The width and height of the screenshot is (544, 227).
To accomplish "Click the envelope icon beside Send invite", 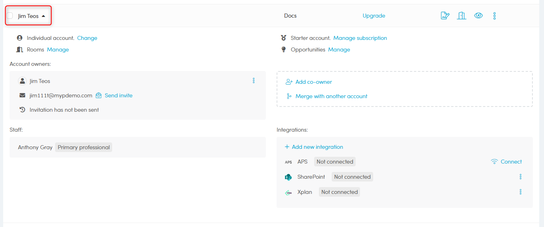I will pyautogui.click(x=99, y=96).
